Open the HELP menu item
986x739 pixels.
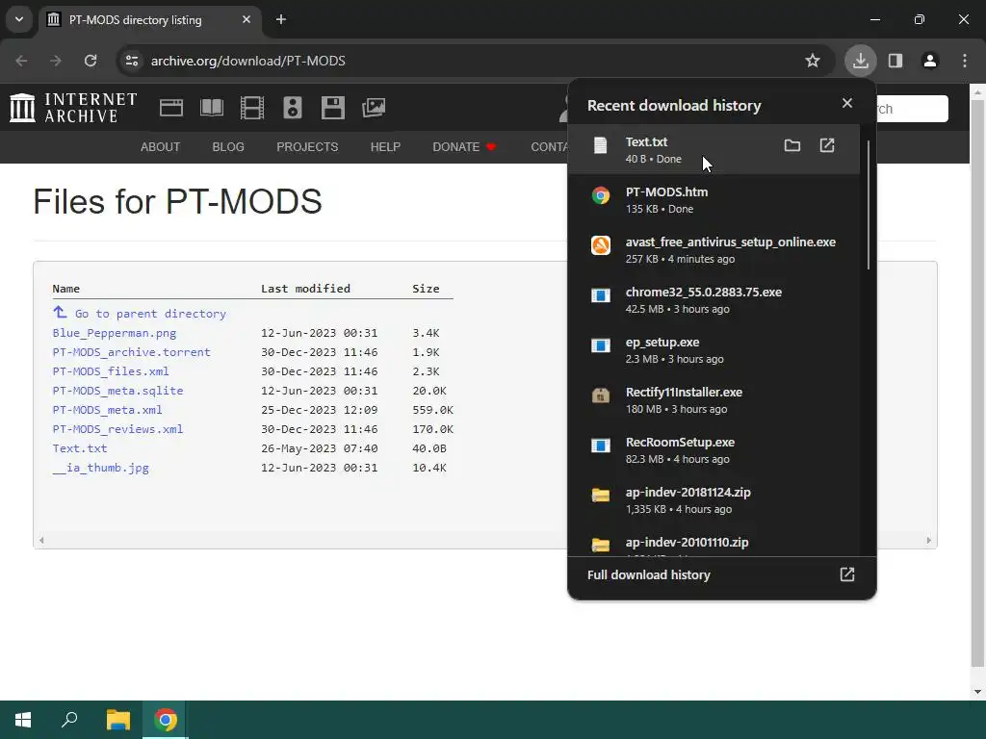coord(385,147)
